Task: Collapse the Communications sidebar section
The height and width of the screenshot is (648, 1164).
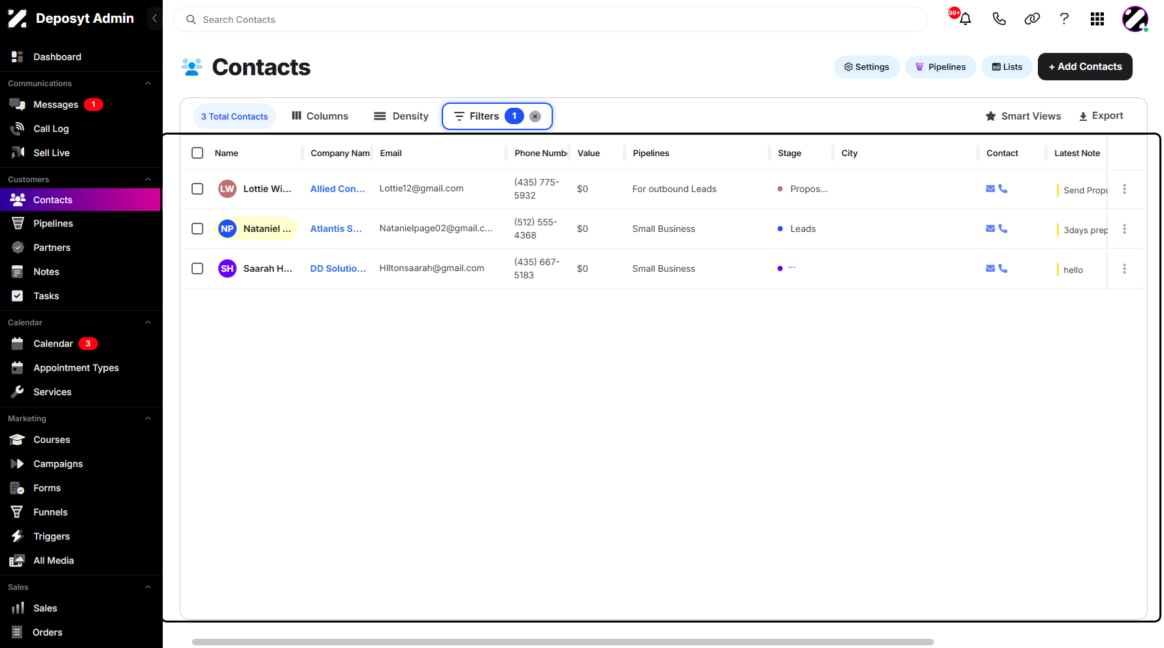Action: [x=148, y=84]
